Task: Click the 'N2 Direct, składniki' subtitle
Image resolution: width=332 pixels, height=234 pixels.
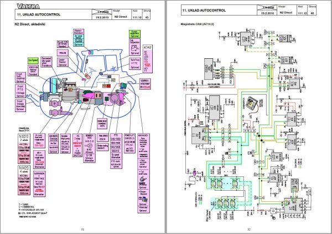Action: [30, 24]
